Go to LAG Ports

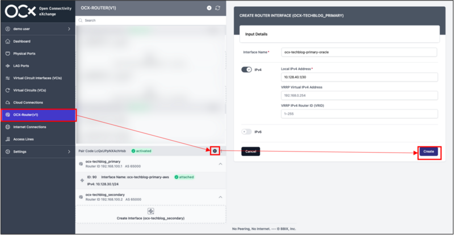(x=37, y=66)
